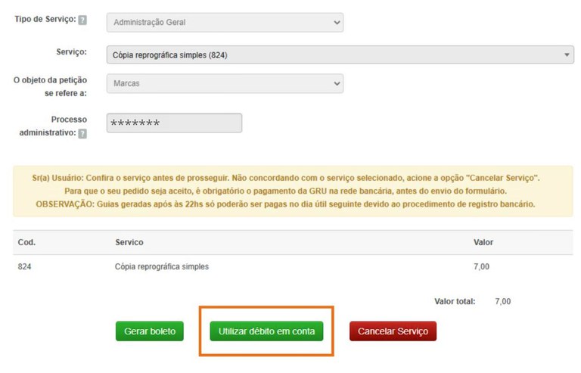Click the help icon beside Processo administrativo
The width and height of the screenshot is (581, 373).
click(82, 134)
